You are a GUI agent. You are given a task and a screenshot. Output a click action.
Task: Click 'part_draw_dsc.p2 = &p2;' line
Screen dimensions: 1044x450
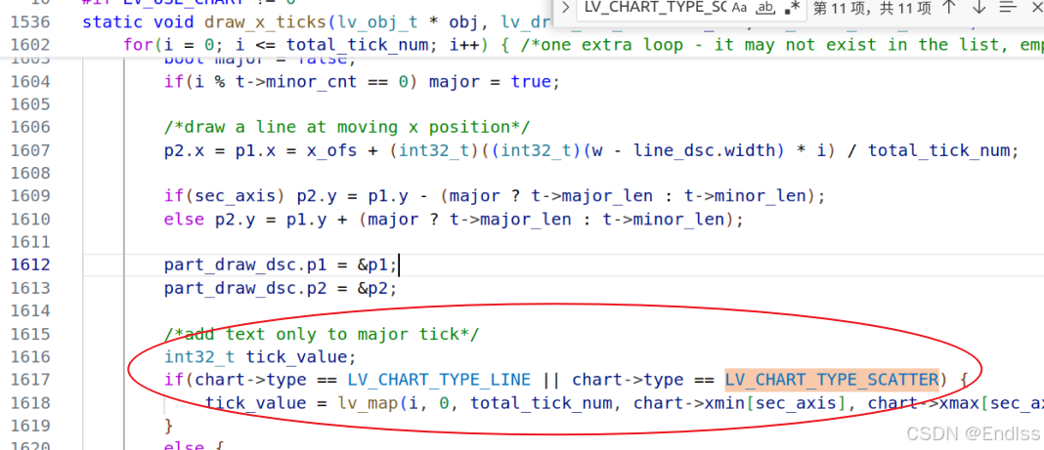(x=281, y=288)
